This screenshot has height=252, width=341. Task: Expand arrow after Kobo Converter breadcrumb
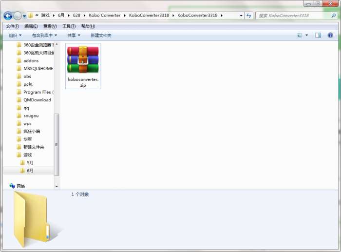[125, 16]
